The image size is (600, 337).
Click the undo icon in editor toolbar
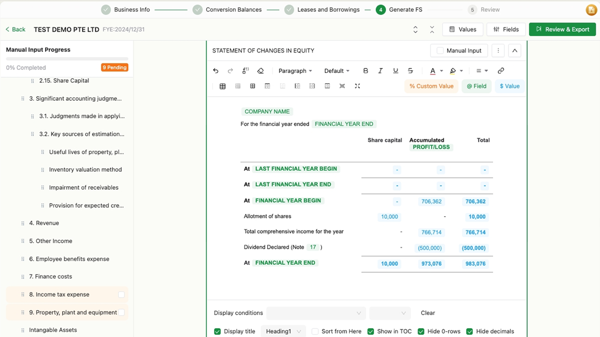click(x=215, y=71)
